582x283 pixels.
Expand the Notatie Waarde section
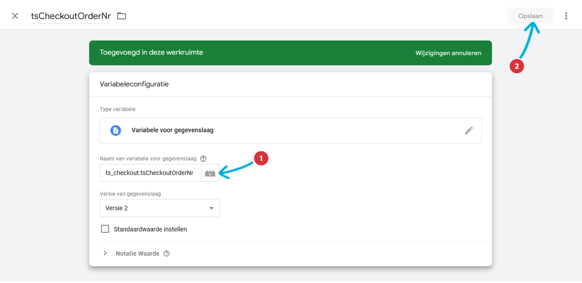pos(105,253)
